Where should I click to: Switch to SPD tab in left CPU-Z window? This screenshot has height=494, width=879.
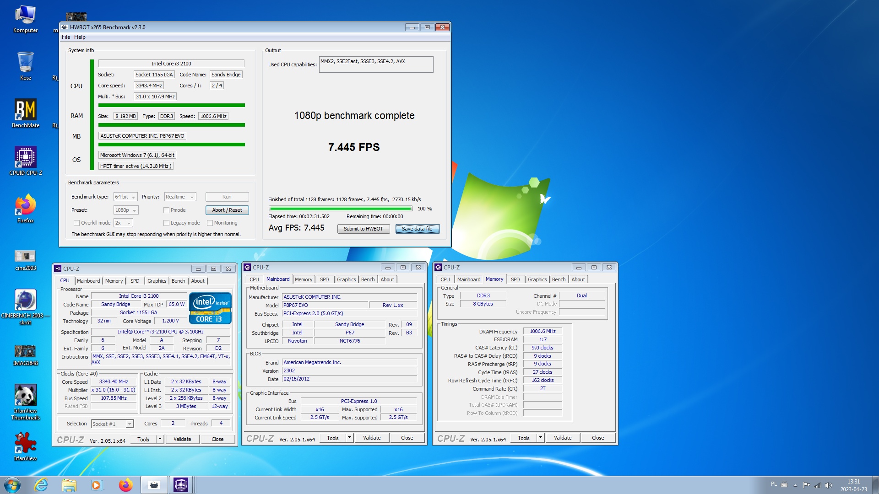[x=135, y=281]
